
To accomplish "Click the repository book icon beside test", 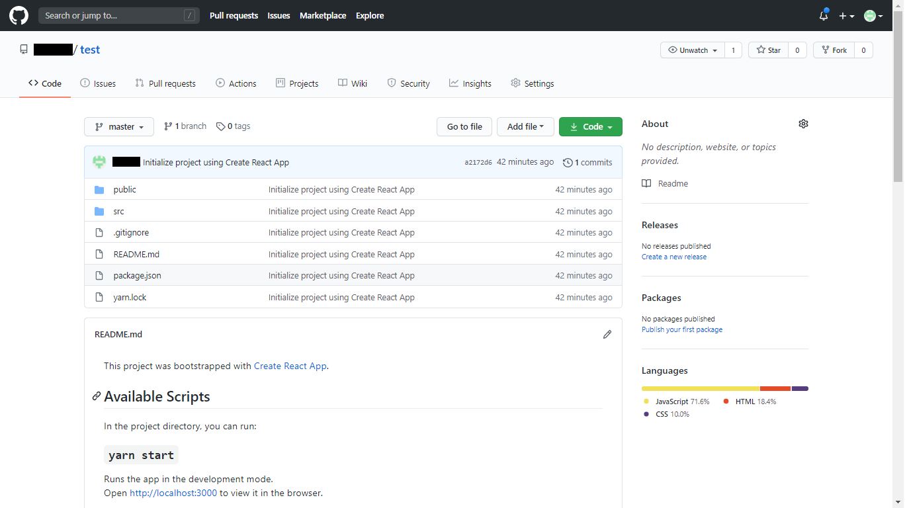I will coord(24,50).
